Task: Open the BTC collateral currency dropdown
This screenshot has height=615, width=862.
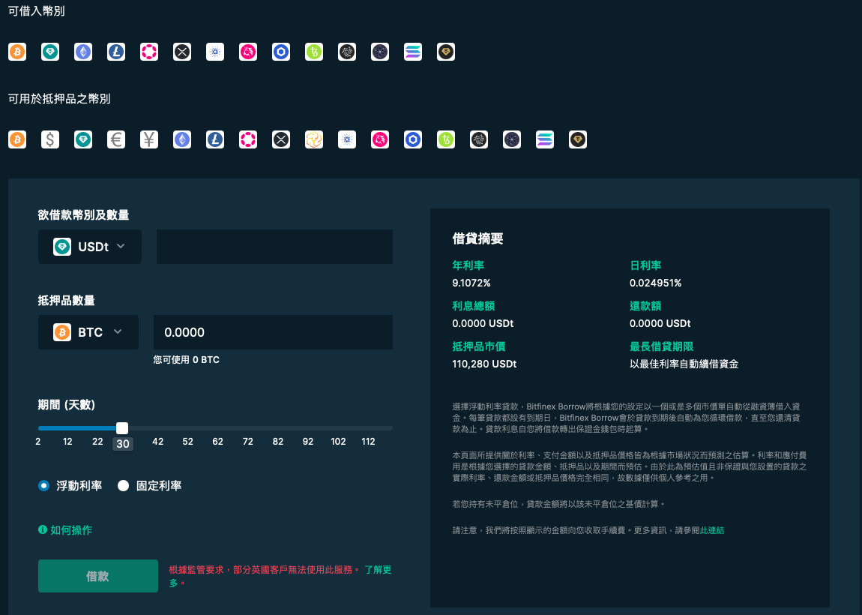Action: 88,332
